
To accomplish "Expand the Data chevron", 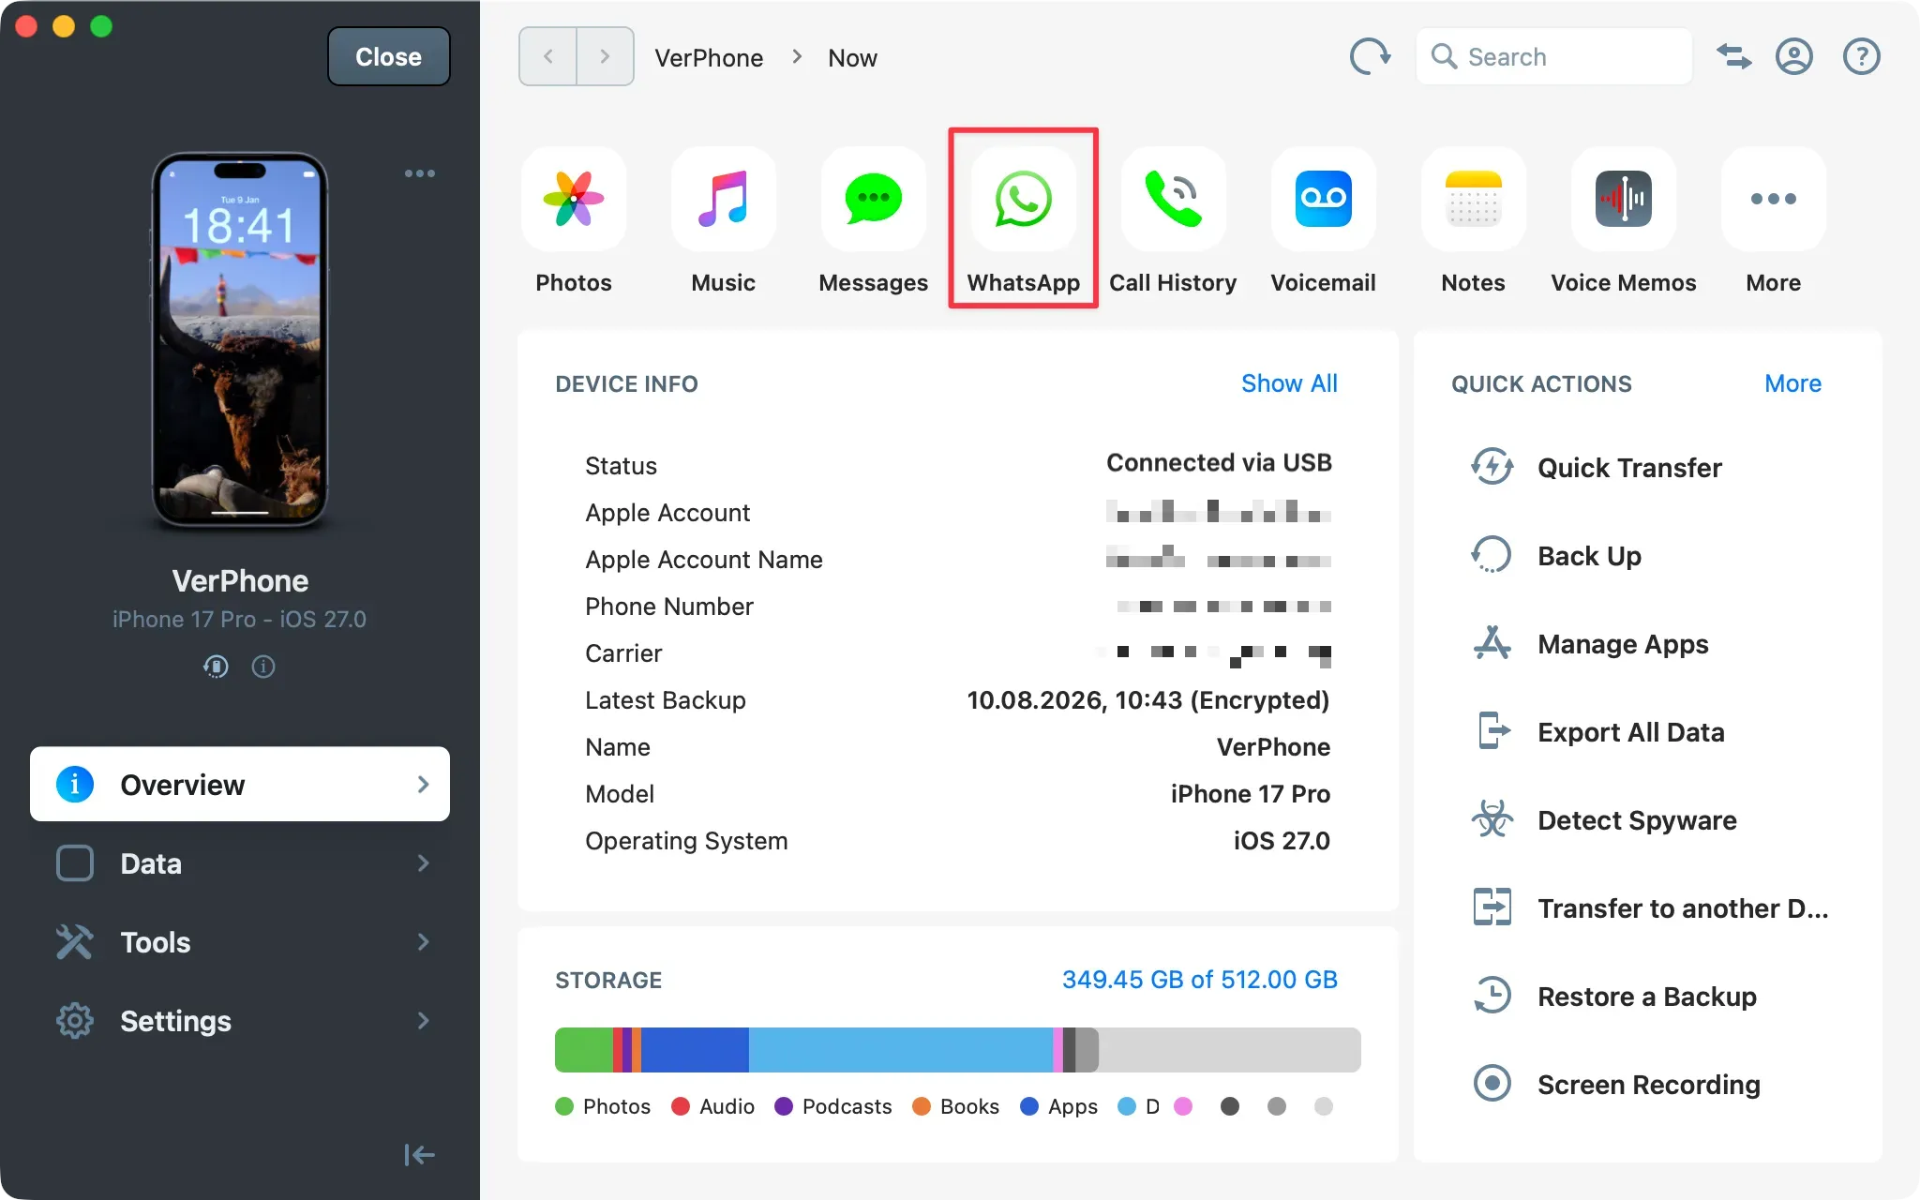I will 424,862.
